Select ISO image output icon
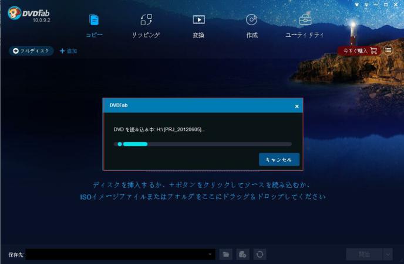Viewport: 404px width, 264px height. [243, 254]
